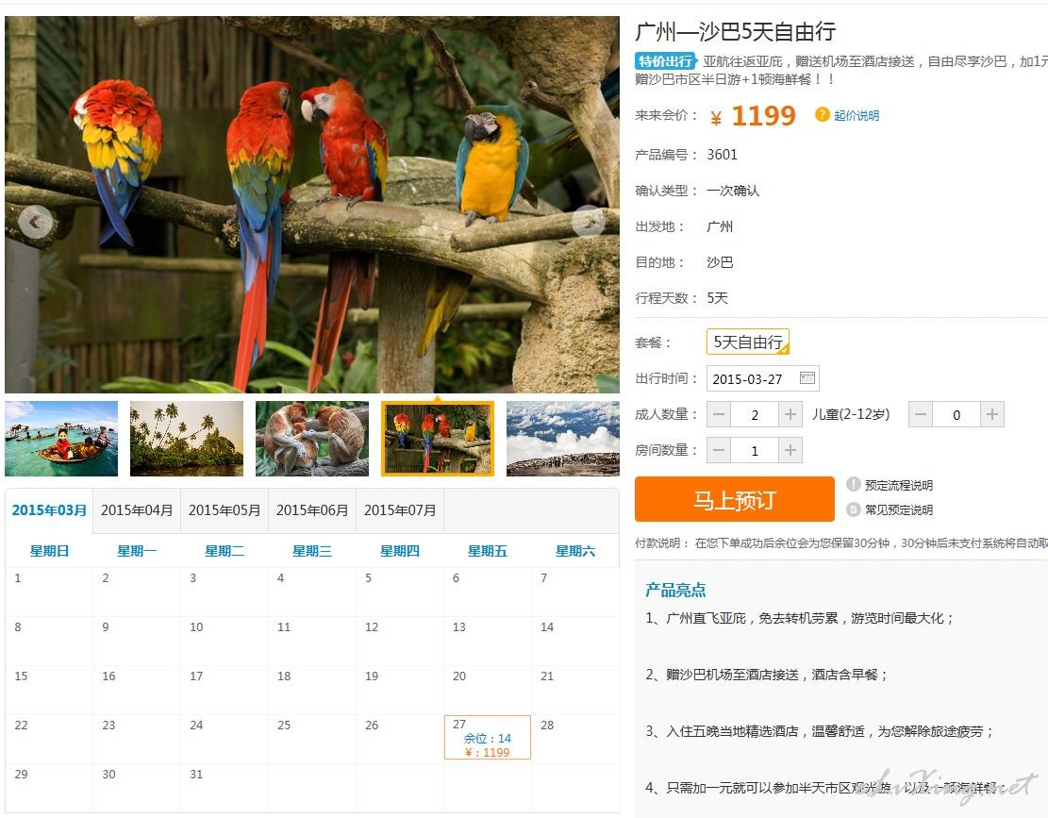The height and width of the screenshot is (818, 1048).
Task: Increase room quantity with the plus button
Action: 790,450
